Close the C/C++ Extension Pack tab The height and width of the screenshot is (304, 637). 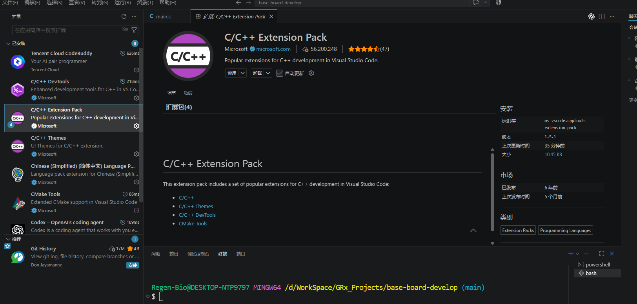[x=271, y=16]
